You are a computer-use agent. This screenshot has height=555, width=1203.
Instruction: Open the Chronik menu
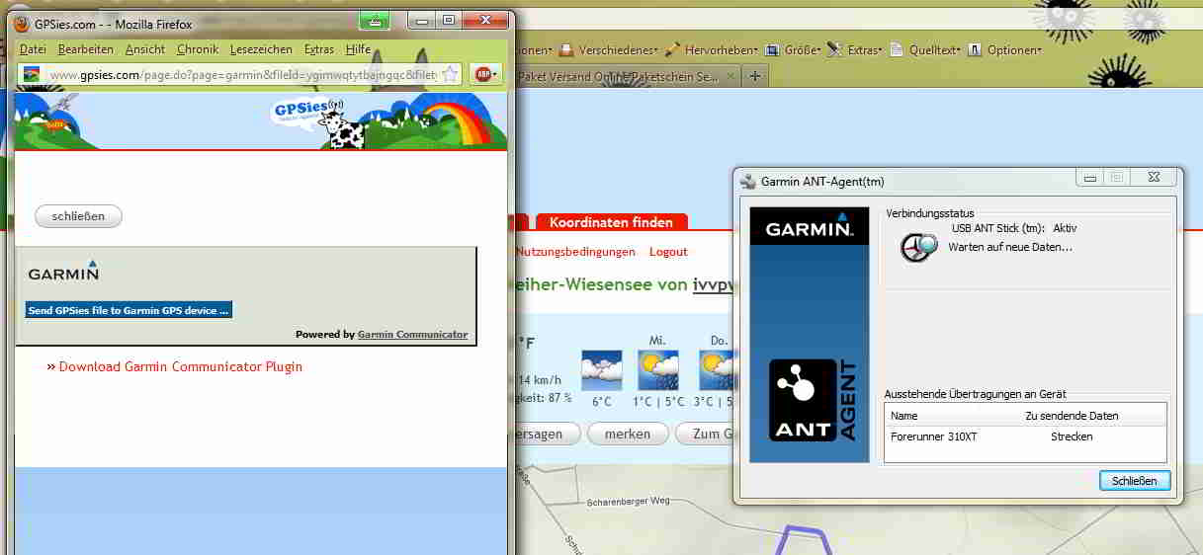point(197,49)
